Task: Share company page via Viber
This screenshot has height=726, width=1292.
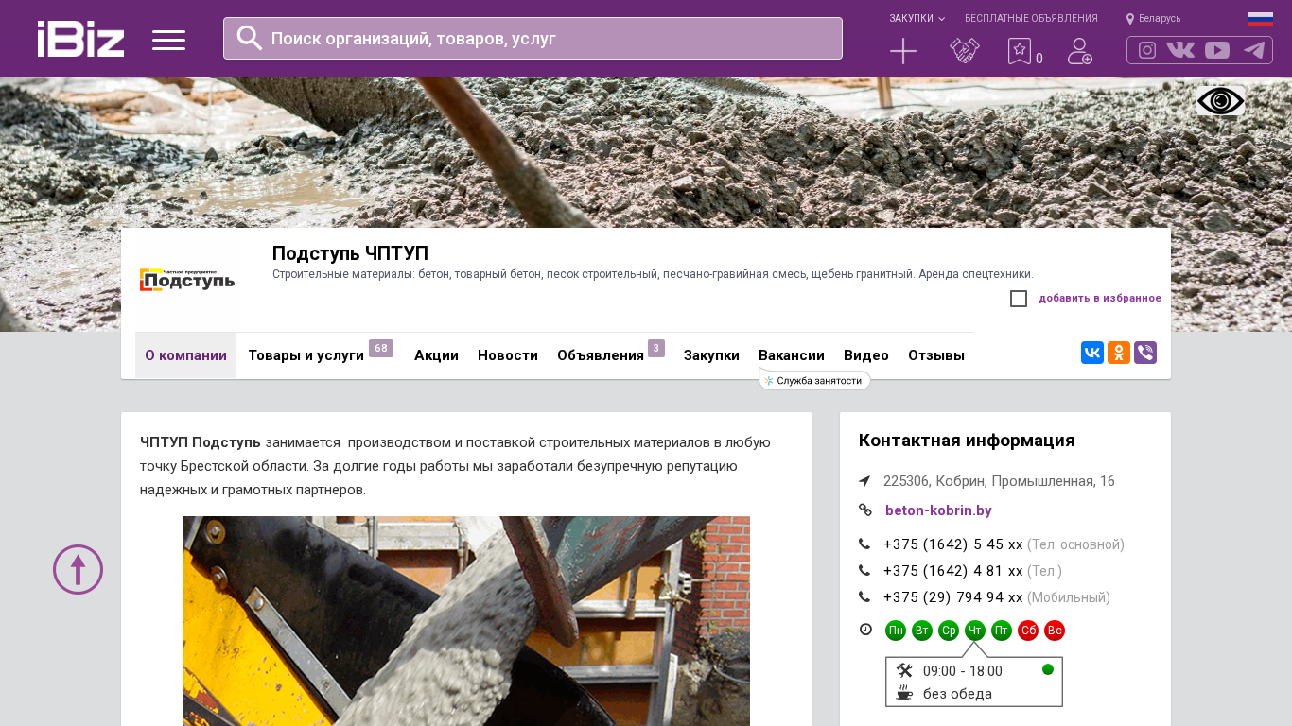Action: 1145,353
